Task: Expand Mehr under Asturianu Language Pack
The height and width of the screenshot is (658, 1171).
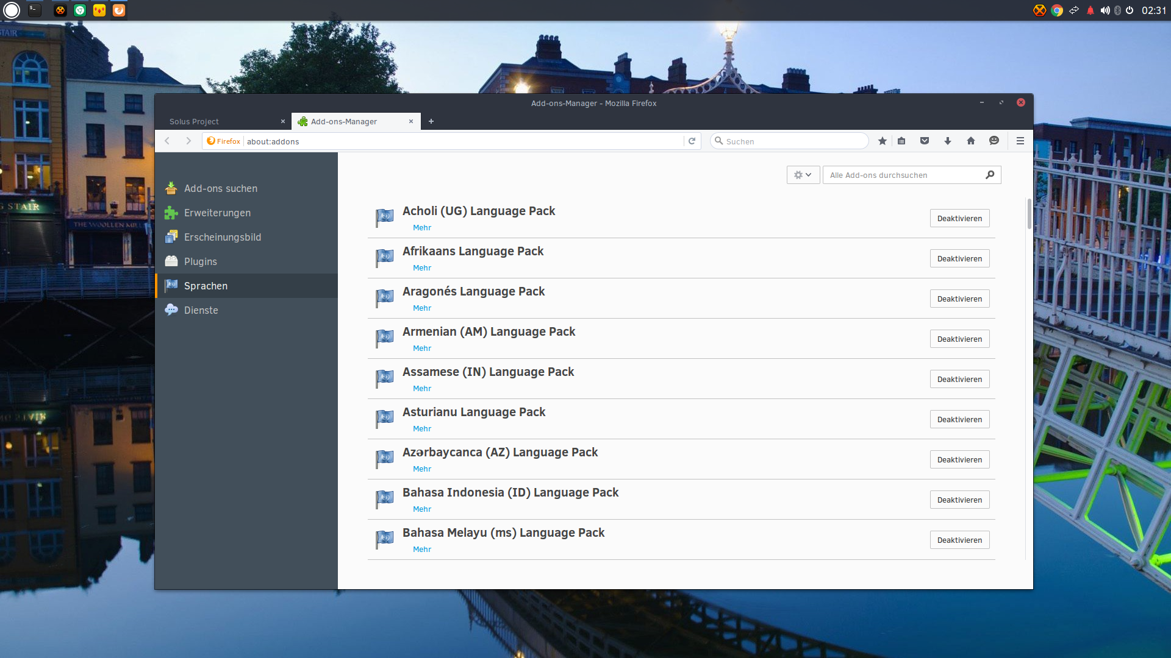Action: (x=421, y=428)
